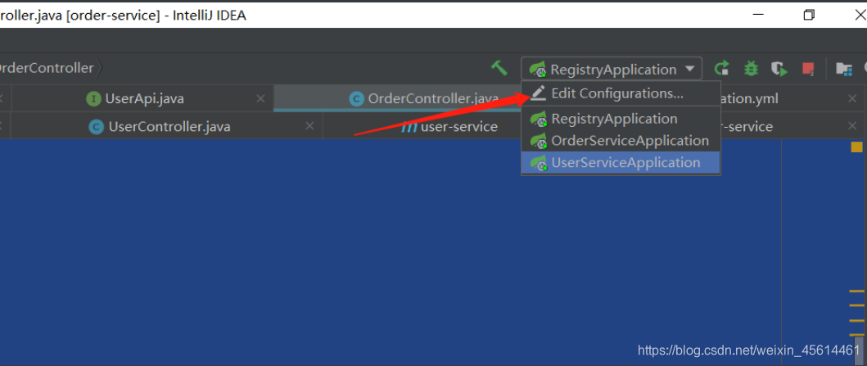Open the RegistryApplication run configuration dropdown
867x366 pixels.
(612, 69)
